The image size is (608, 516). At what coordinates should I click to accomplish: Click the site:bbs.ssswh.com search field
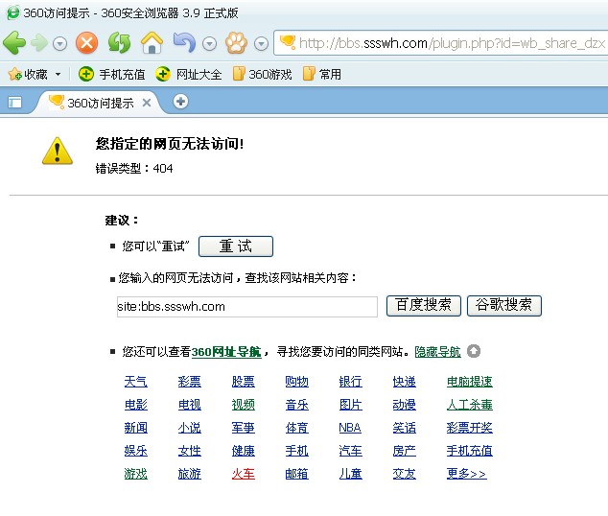[247, 307]
